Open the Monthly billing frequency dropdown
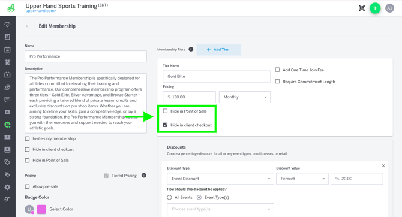The width and height of the screenshot is (402, 217). pyautogui.click(x=245, y=97)
